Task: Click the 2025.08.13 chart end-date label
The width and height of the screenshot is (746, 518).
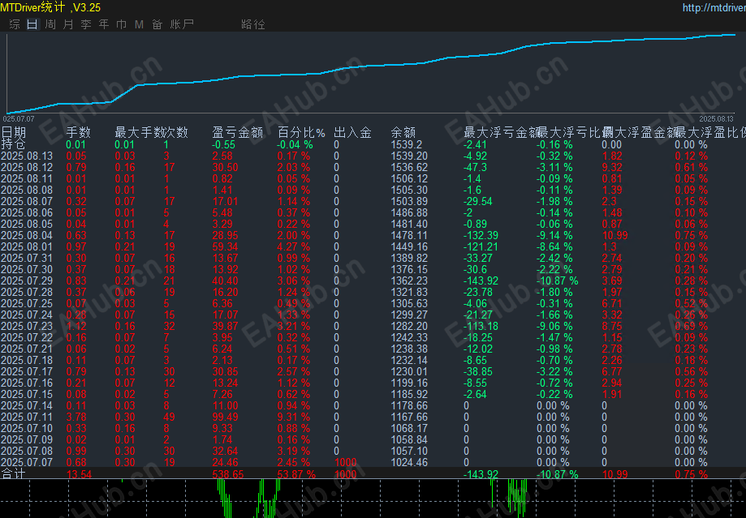Action: point(716,119)
